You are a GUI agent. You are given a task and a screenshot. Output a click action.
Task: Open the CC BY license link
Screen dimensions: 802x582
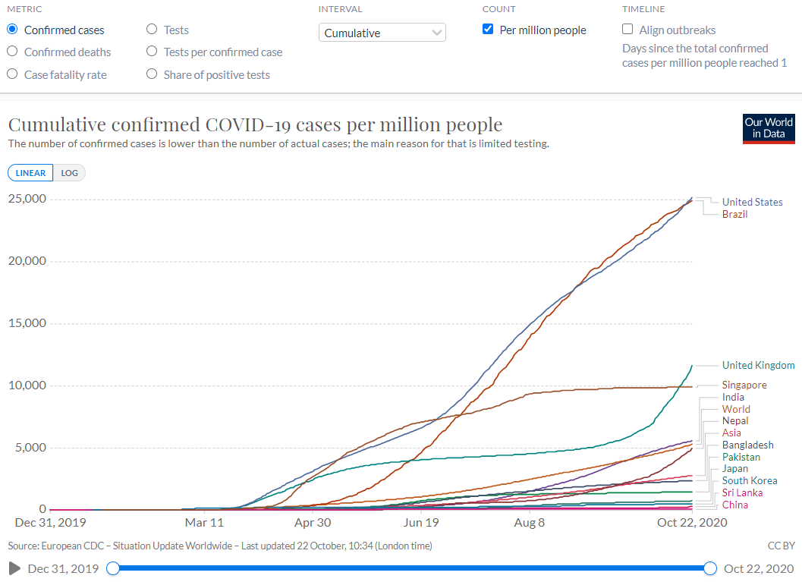pyautogui.click(x=781, y=546)
